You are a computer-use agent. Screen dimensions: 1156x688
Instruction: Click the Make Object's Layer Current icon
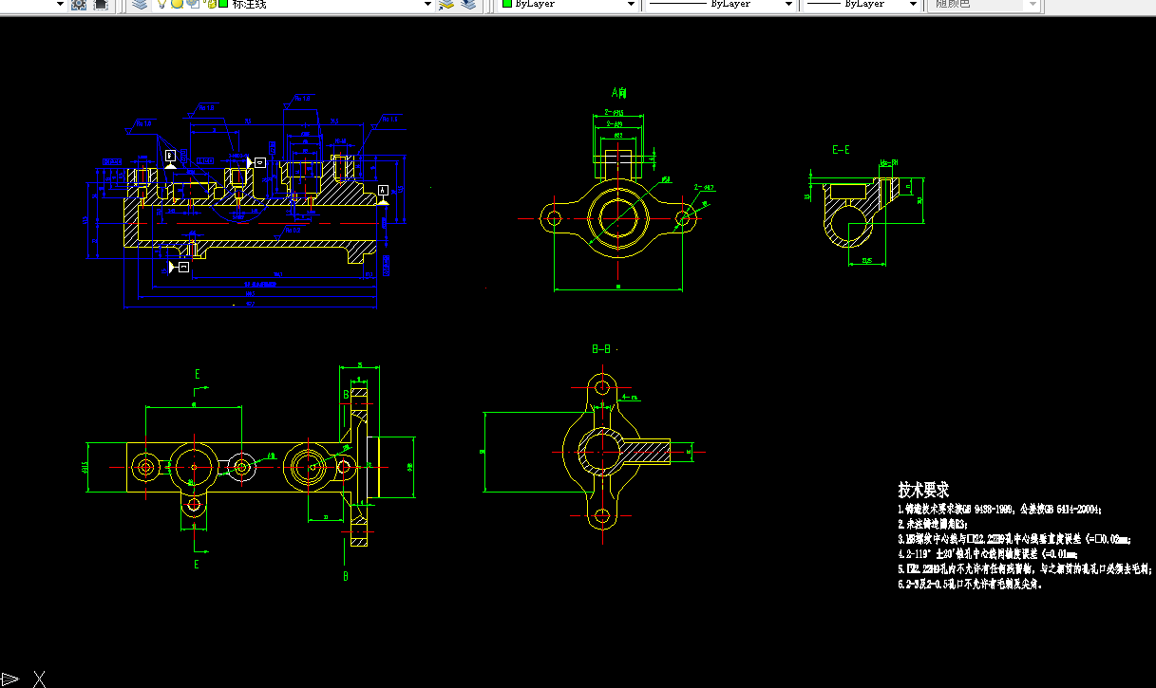446,5
